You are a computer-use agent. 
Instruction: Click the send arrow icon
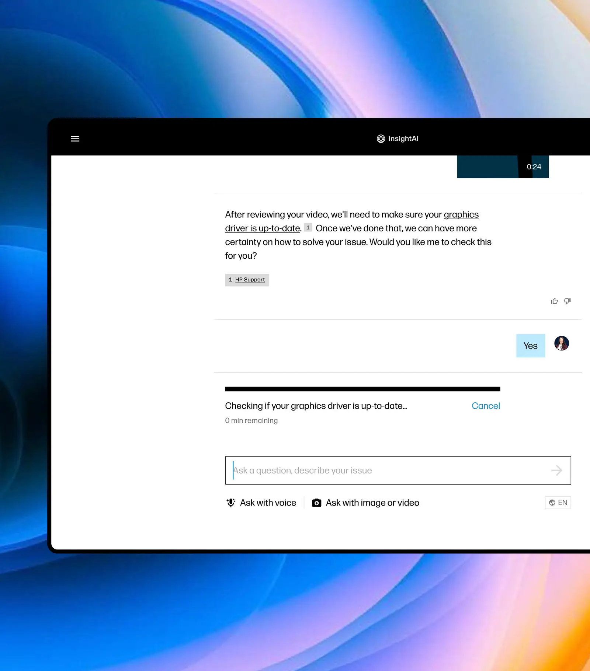556,470
